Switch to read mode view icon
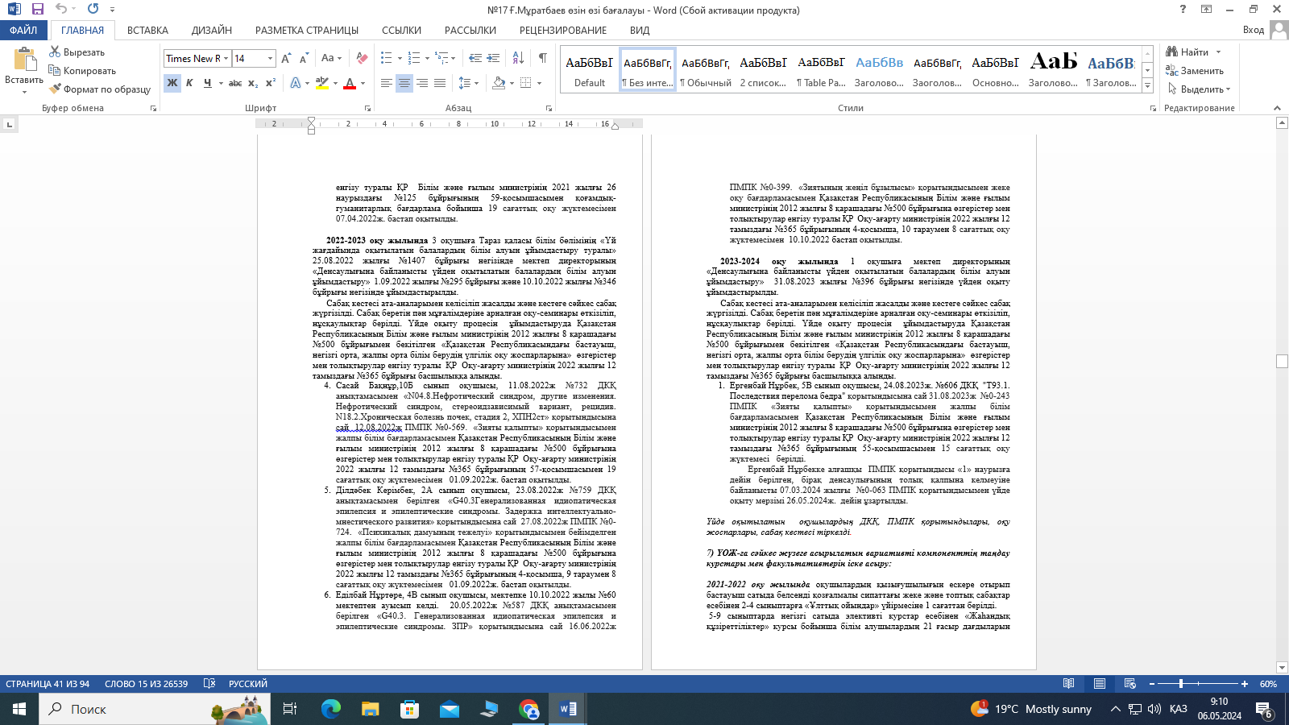 click(1068, 684)
